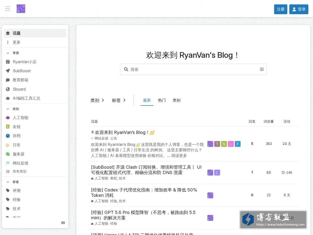The width and height of the screenshot is (313, 235).
Task: Open the T user avatar on the welcome topic
Action: tap(217, 144)
